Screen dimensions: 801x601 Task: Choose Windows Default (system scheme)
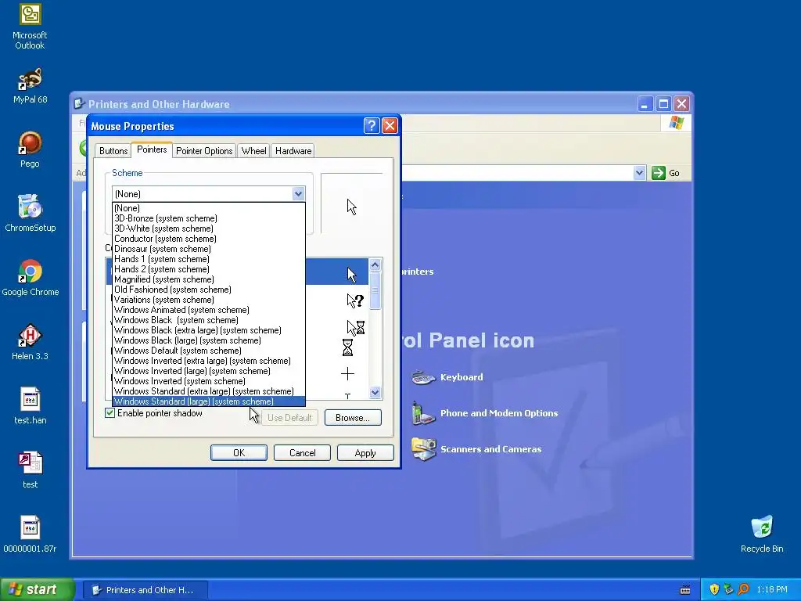[208, 351]
